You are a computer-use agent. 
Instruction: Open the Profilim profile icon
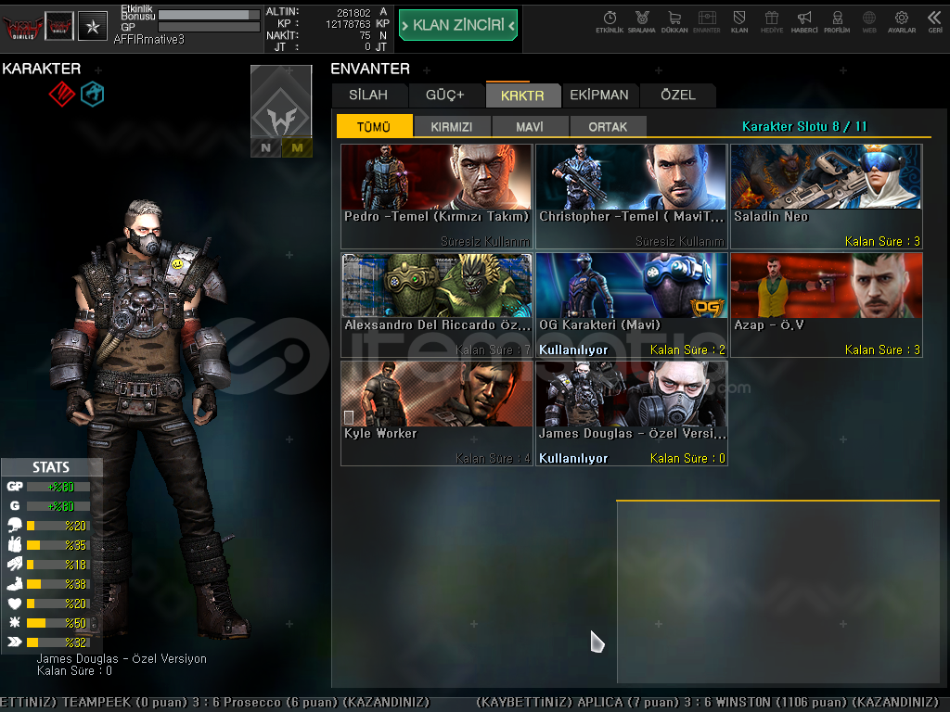click(837, 22)
